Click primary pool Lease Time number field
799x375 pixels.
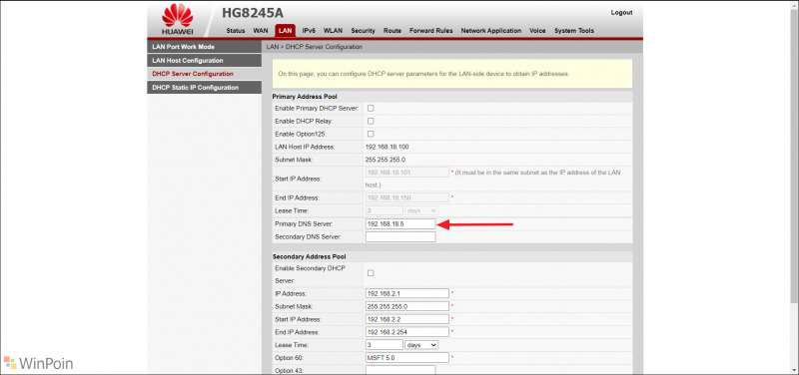(385, 210)
